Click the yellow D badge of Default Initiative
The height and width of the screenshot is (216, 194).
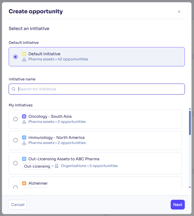[x=24, y=54]
